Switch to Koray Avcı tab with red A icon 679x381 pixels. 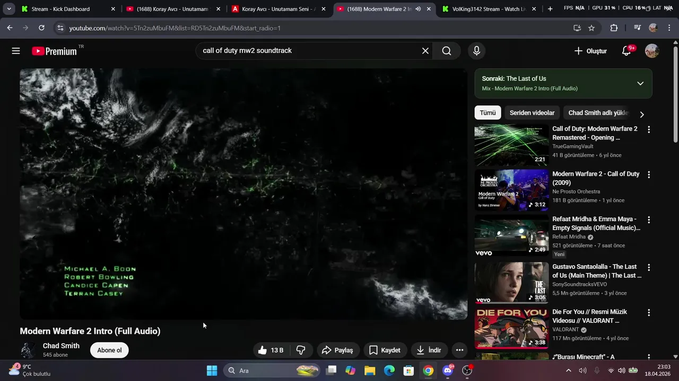click(x=278, y=9)
